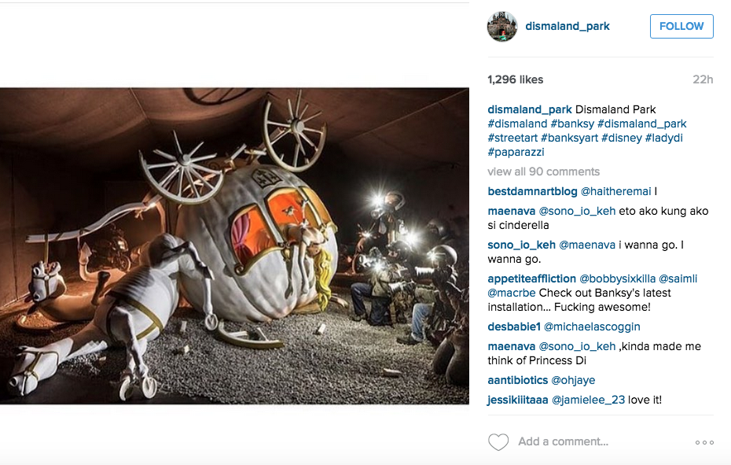Open aantibiotics user profile
This screenshot has height=465, width=731.
[x=517, y=381]
